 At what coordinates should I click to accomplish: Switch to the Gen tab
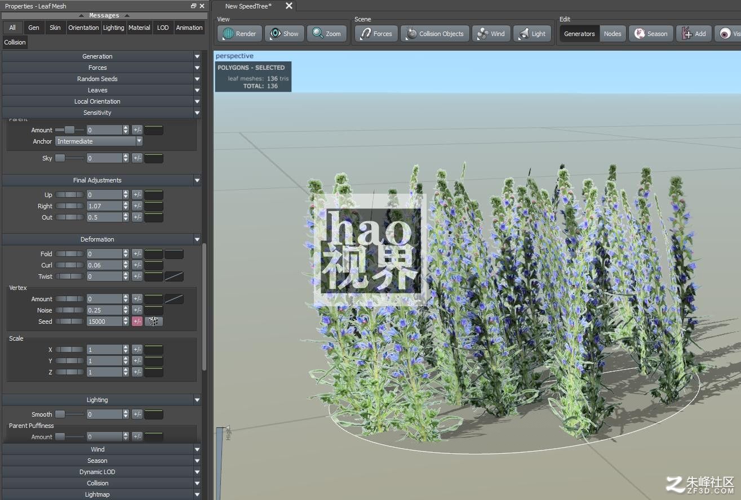34,28
